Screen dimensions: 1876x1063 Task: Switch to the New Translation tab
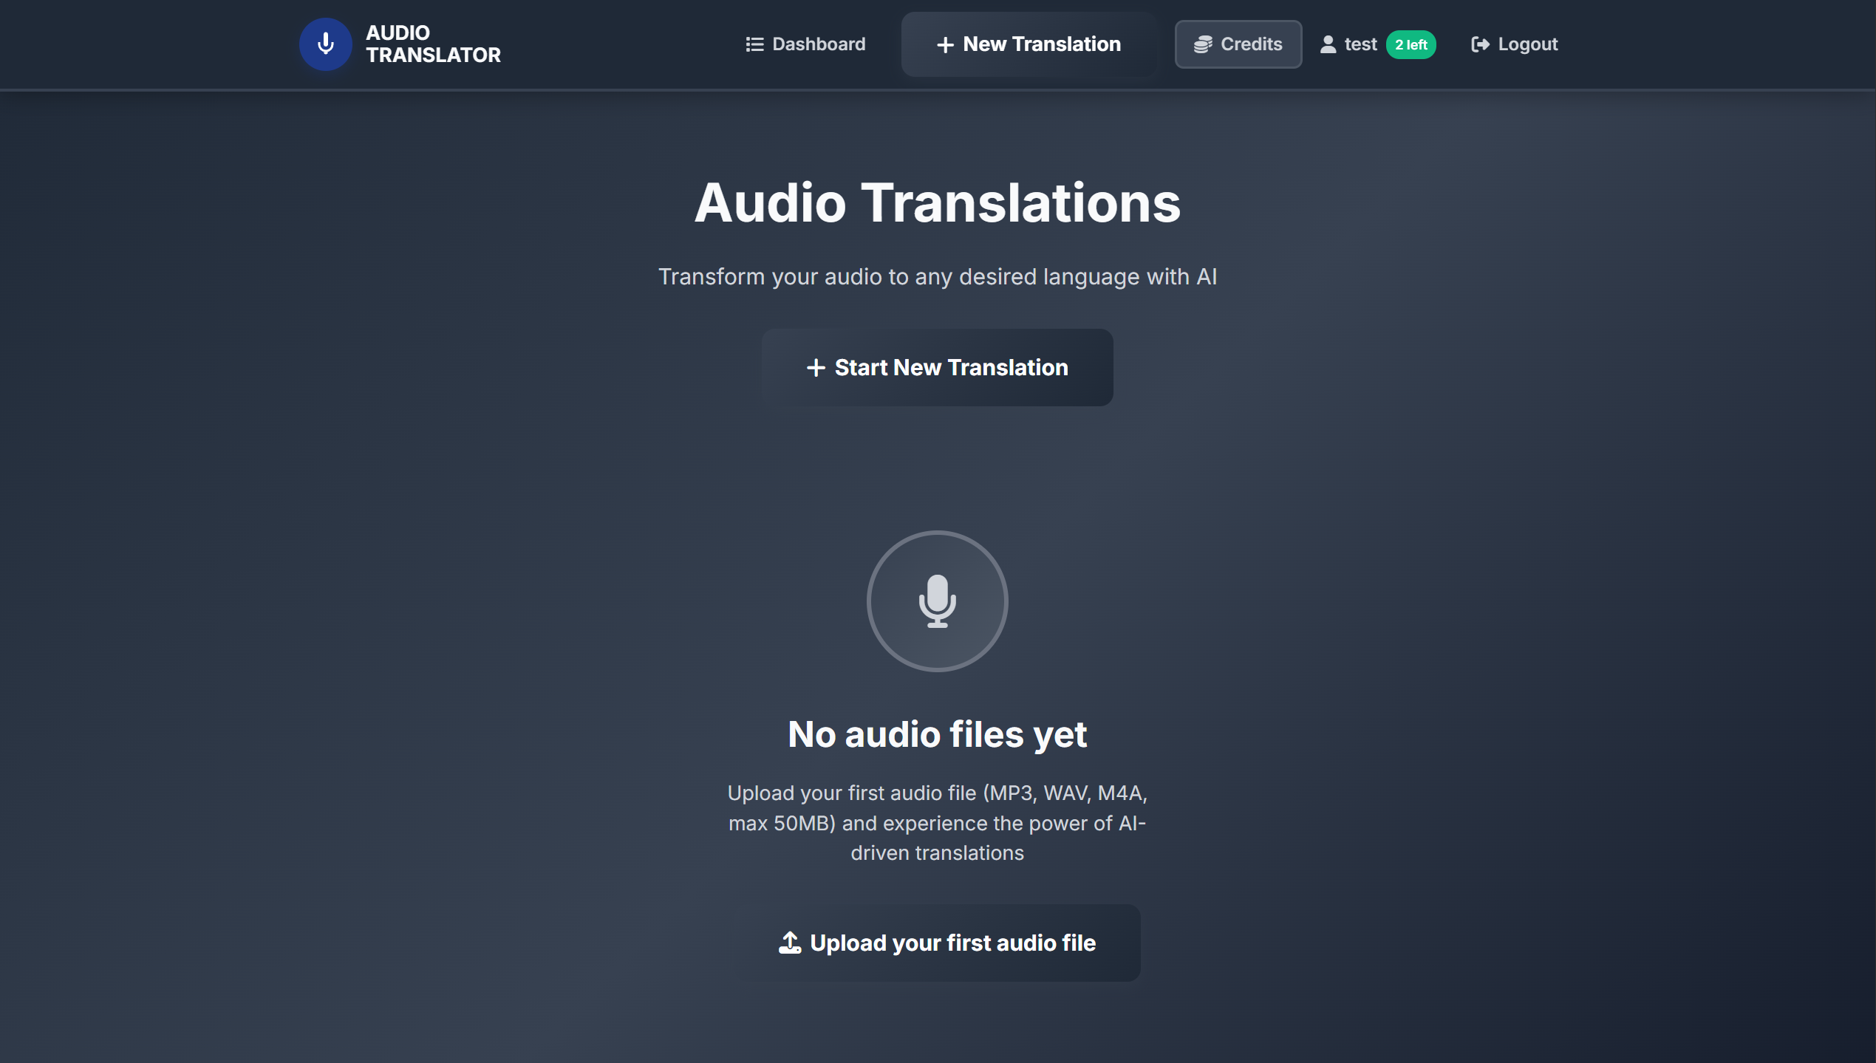click(x=1029, y=44)
